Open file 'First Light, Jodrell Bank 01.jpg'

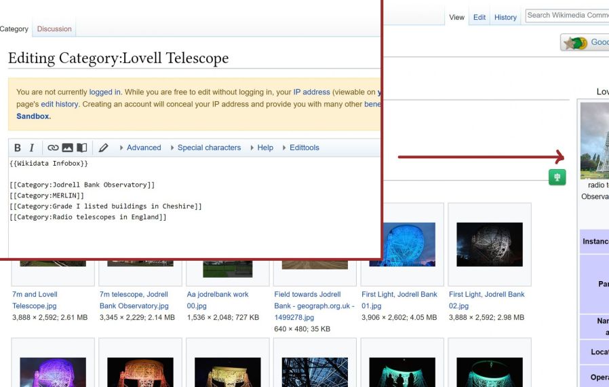coord(399,300)
